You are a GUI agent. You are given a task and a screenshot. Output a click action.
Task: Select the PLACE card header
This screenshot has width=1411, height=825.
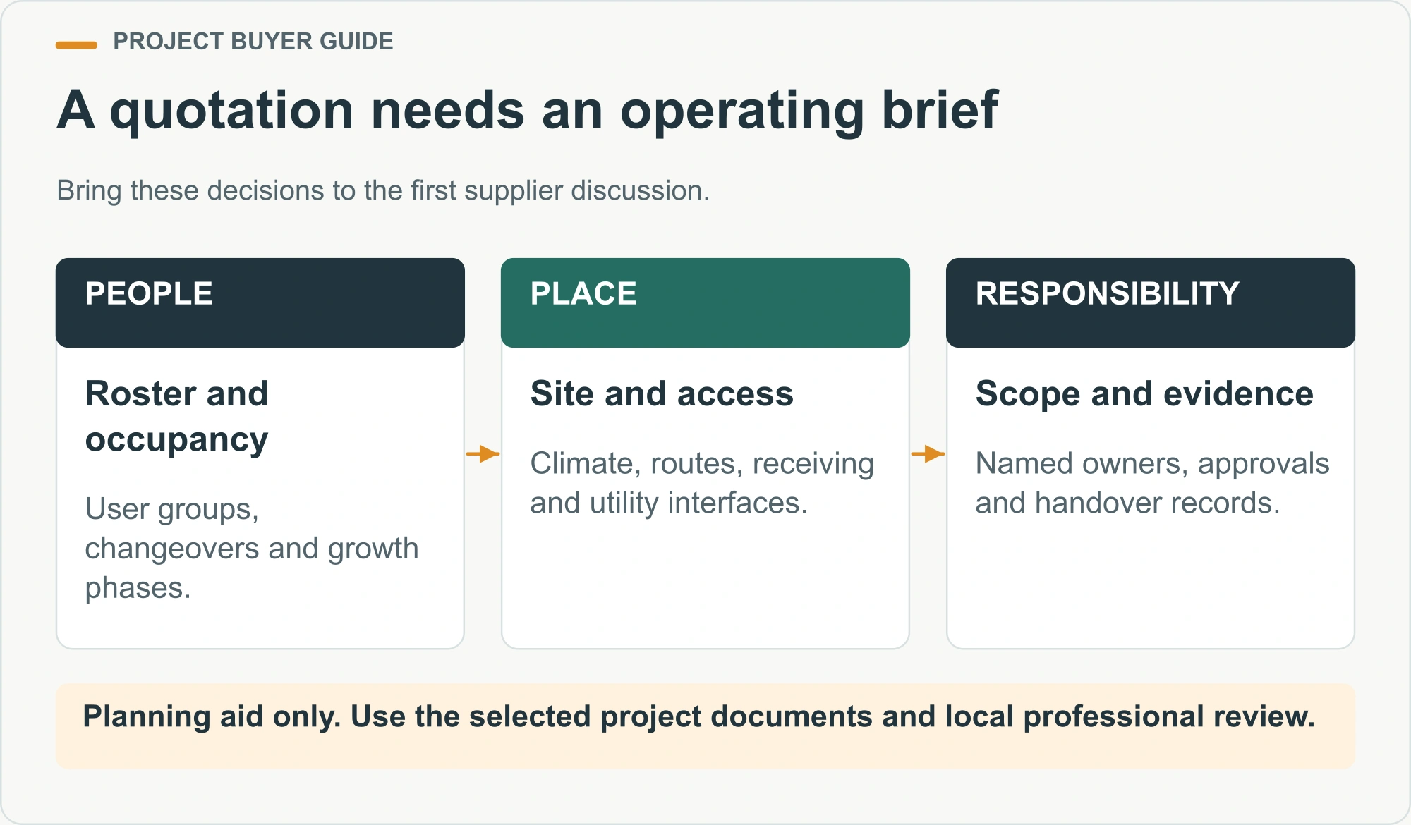click(705, 302)
